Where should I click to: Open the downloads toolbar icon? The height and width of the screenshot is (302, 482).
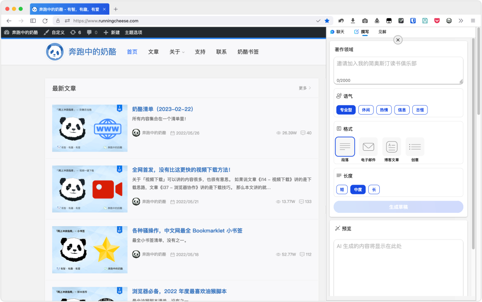353,21
